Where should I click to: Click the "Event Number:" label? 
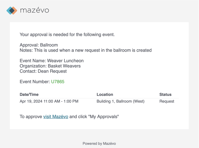[x=35, y=82]
